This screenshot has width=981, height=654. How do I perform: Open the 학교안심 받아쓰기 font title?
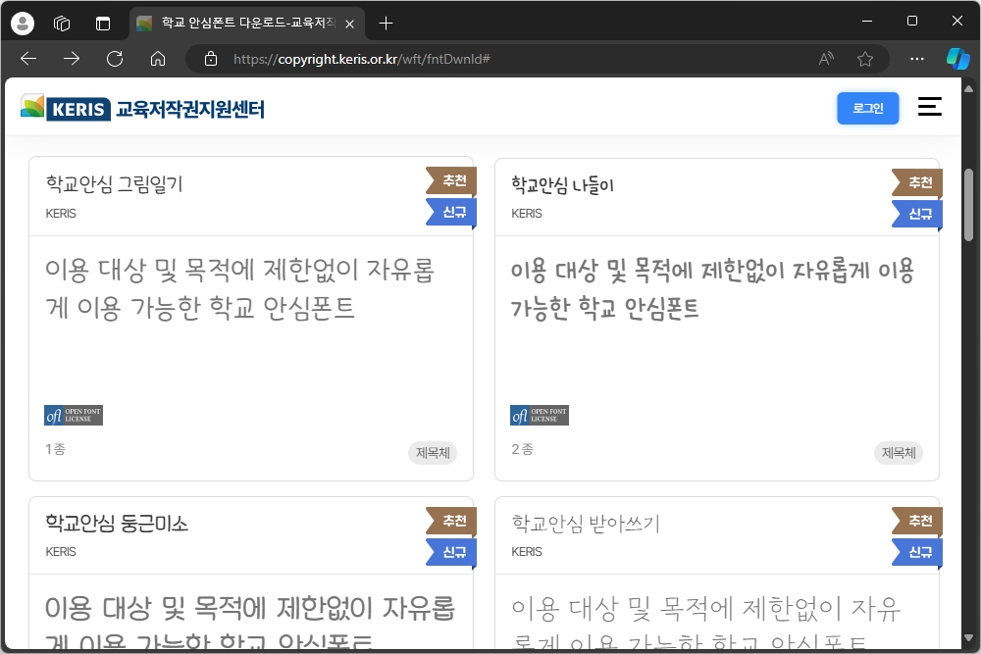(586, 524)
